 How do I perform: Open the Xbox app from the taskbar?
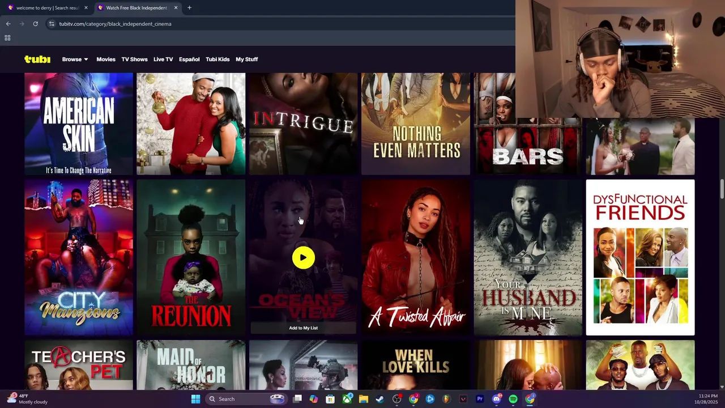click(347, 399)
